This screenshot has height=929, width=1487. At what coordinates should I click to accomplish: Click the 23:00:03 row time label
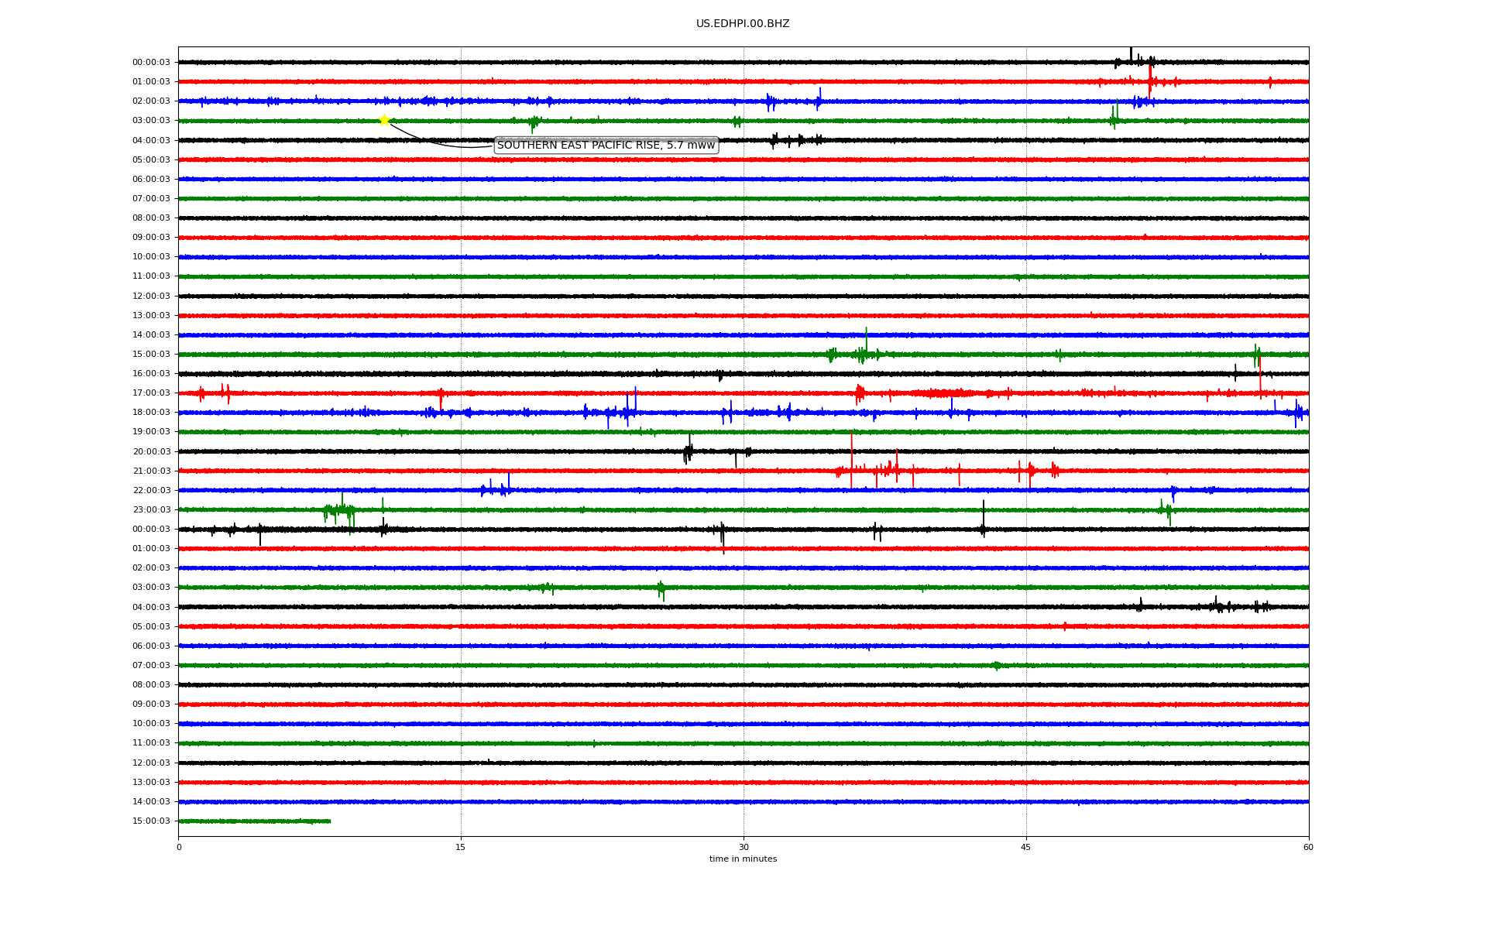[x=151, y=510]
